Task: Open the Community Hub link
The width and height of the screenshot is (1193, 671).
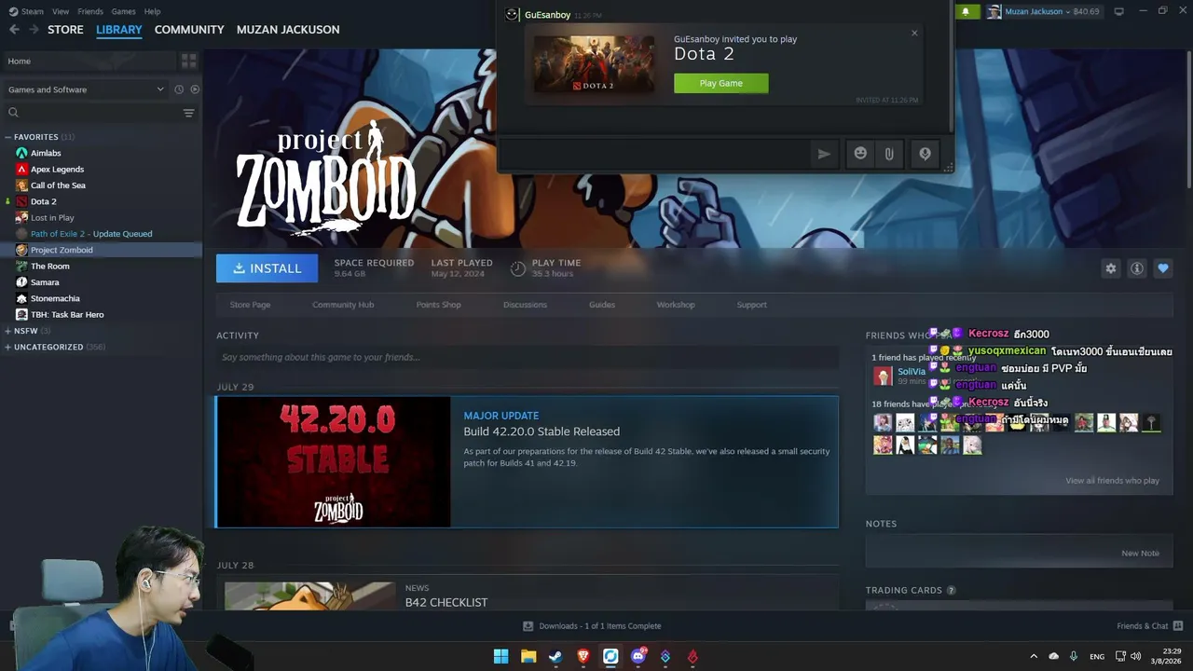Action: (343, 305)
